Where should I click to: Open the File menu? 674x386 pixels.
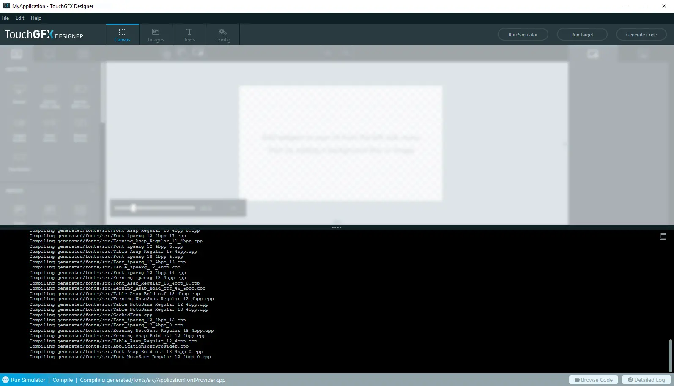tap(5, 18)
